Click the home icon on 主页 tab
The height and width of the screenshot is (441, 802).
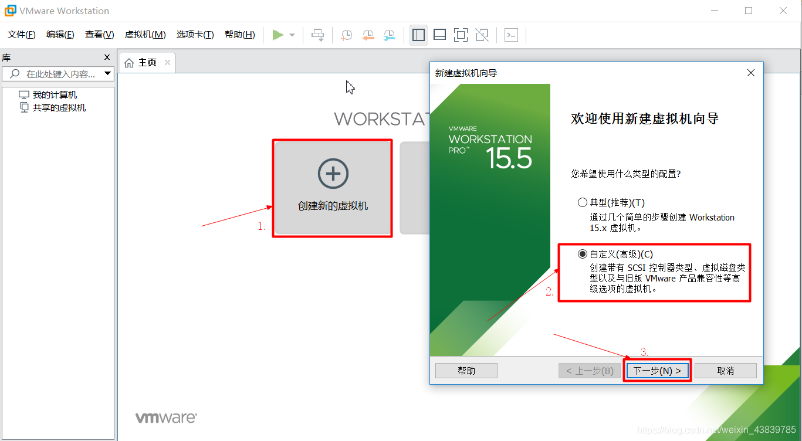pyautogui.click(x=129, y=63)
